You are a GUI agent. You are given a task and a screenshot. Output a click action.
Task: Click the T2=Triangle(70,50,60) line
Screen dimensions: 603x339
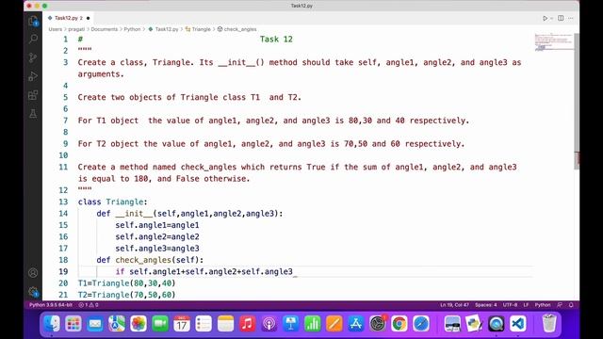(126, 295)
